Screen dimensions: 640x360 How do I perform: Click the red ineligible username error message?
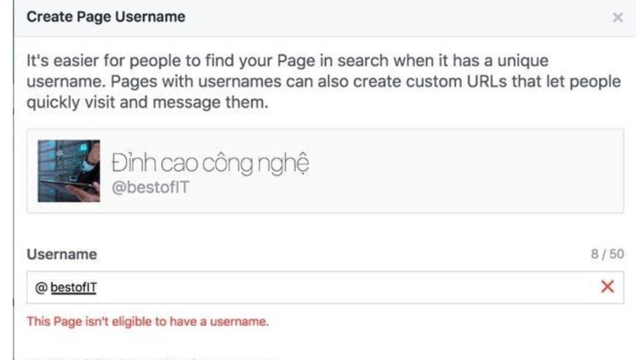(x=148, y=322)
